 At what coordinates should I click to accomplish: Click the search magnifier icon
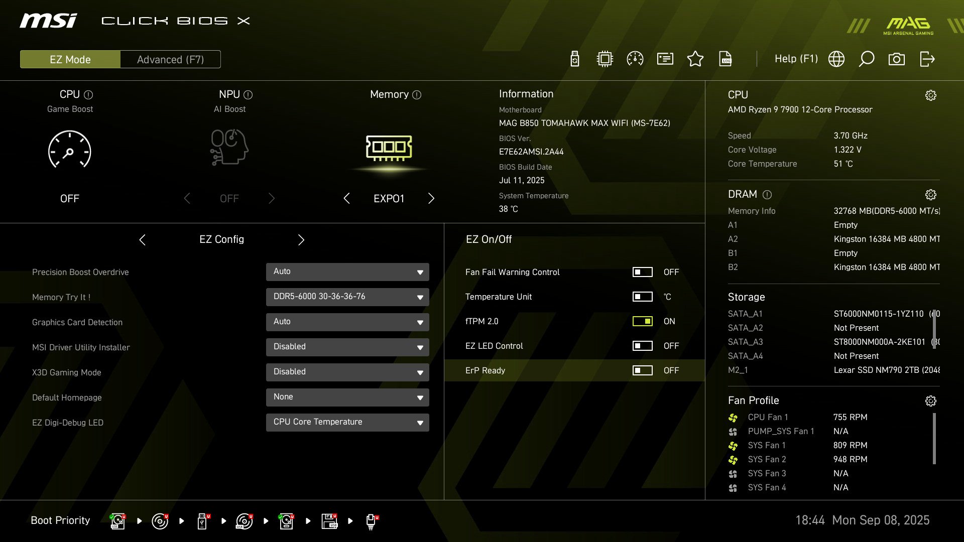[x=866, y=59]
